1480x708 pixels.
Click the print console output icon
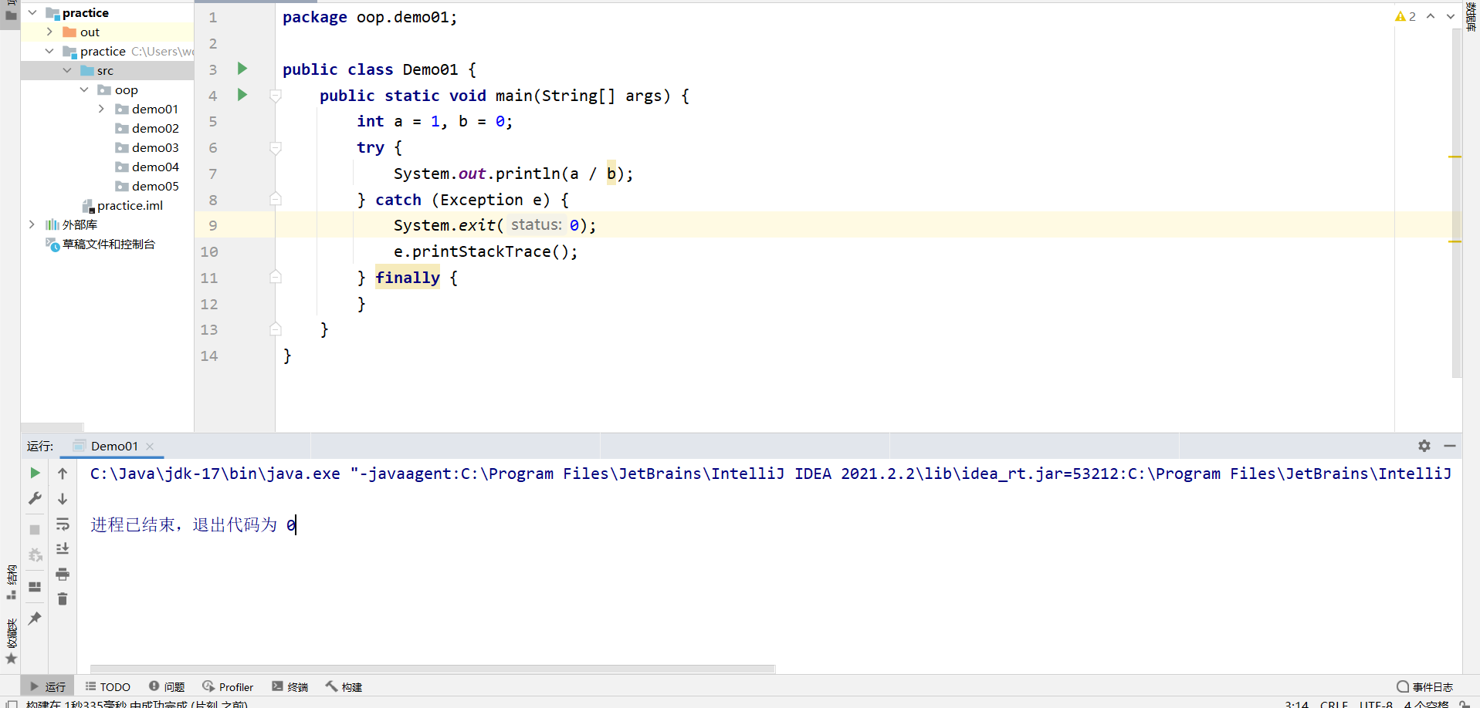(63, 574)
